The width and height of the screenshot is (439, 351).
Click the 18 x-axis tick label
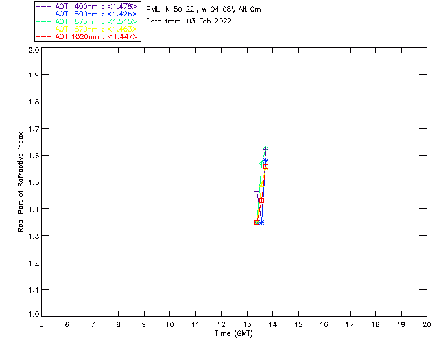click(x=375, y=324)
